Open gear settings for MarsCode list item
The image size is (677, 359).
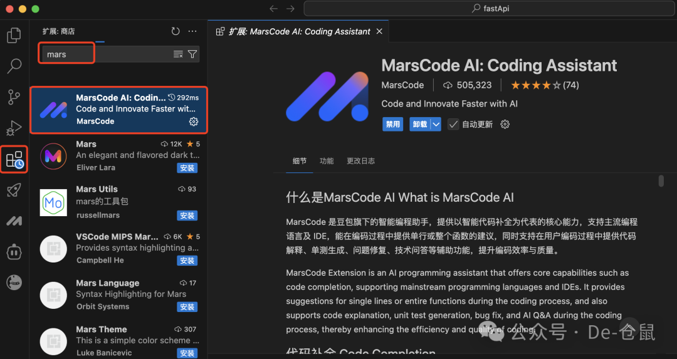coord(194,122)
